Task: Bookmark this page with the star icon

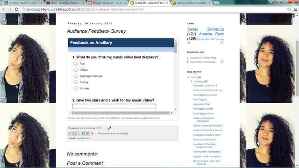Action: pyautogui.click(x=289, y=9)
